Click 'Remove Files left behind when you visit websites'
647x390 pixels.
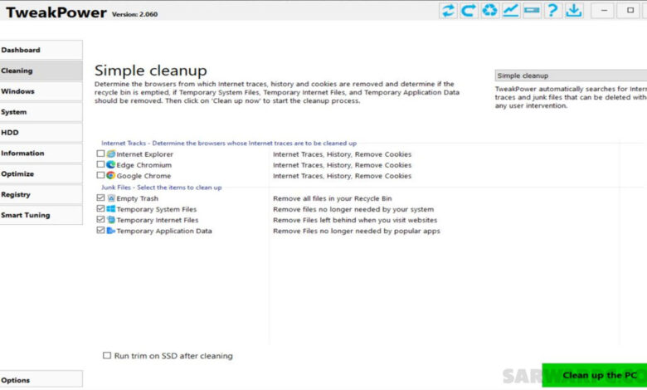(x=355, y=220)
